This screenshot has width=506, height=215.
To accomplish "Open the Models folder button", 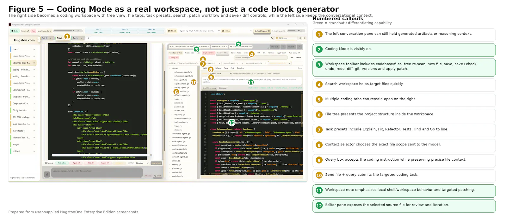I will click(172, 31).
